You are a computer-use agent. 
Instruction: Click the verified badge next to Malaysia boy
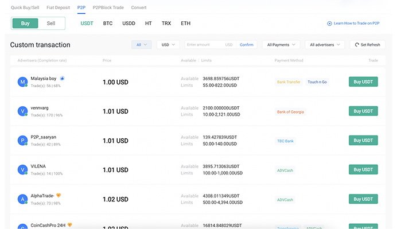(62, 78)
